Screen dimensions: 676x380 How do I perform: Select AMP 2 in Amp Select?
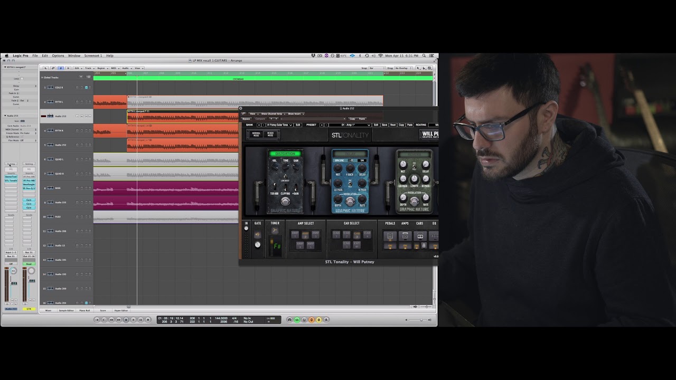(x=305, y=235)
